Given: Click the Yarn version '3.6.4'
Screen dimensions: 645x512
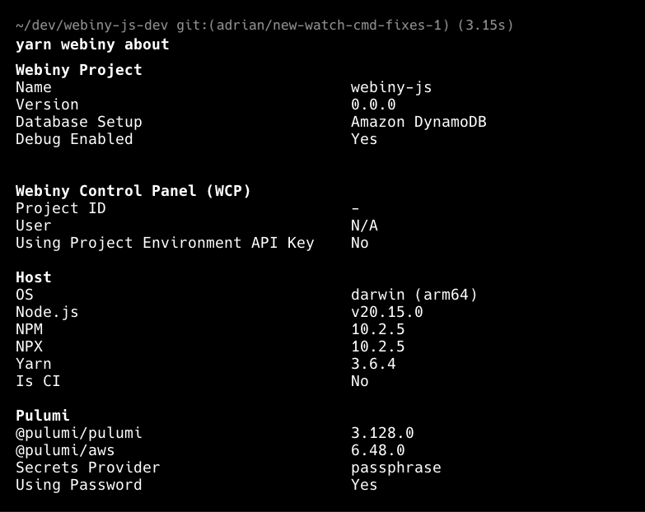Looking at the screenshot, I should pyautogui.click(x=373, y=364).
